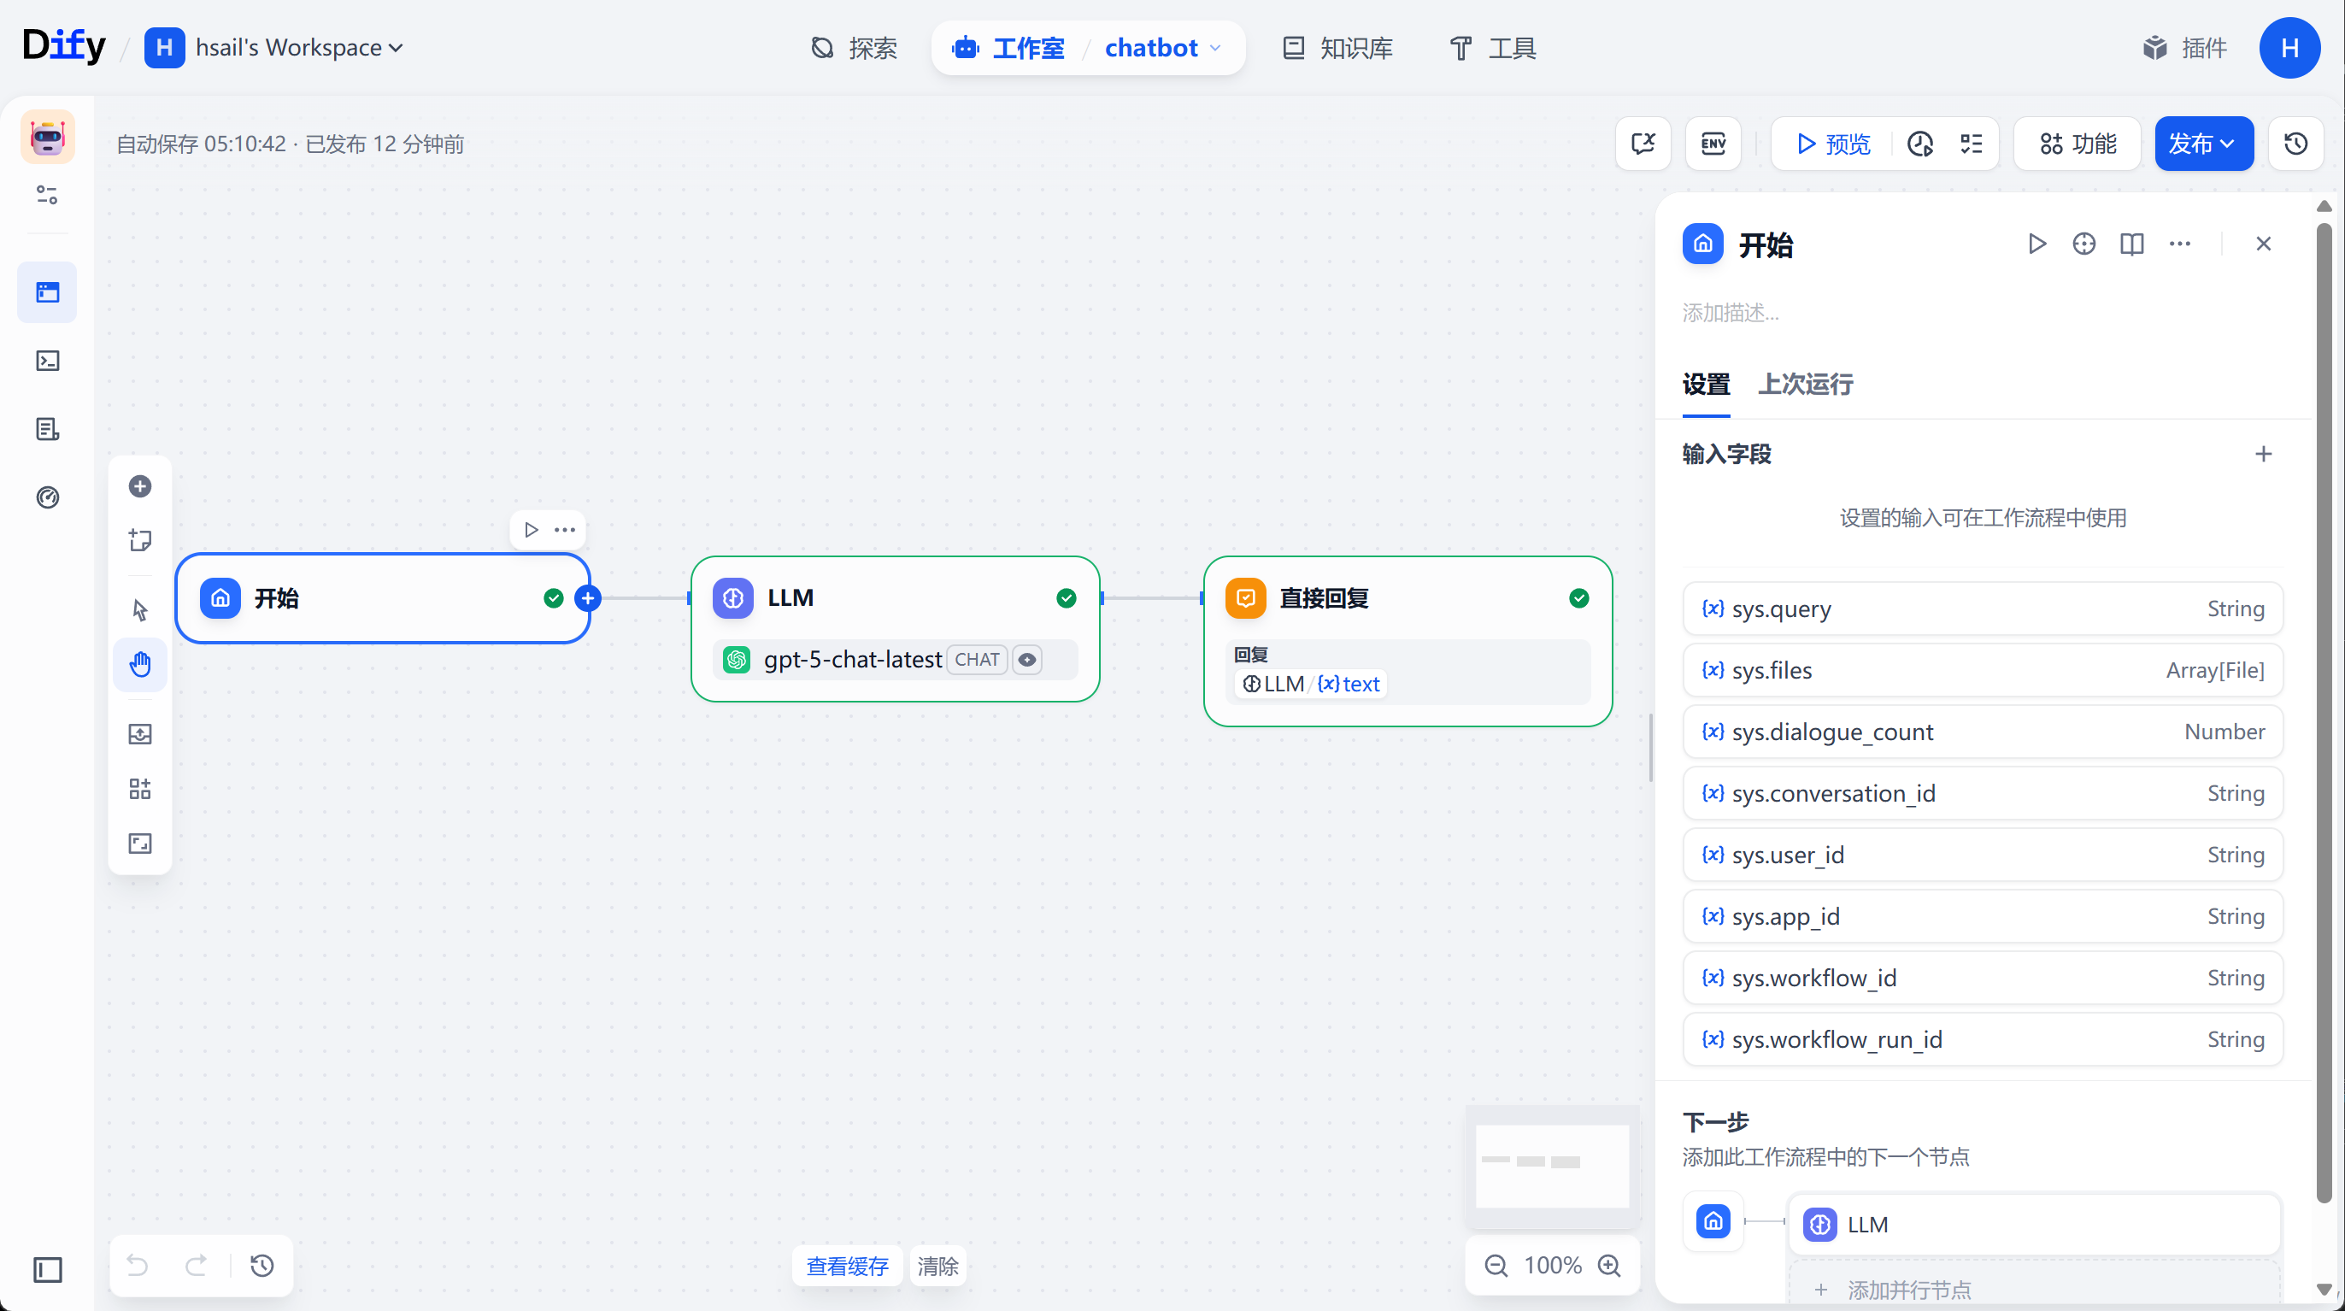Screen dimensions: 2345x1311
Task: Open the Plugins menu
Action: (x=2185, y=47)
